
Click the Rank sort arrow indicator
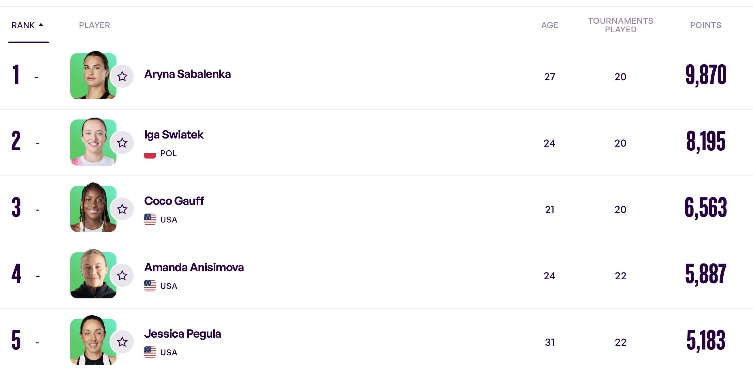tap(41, 25)
